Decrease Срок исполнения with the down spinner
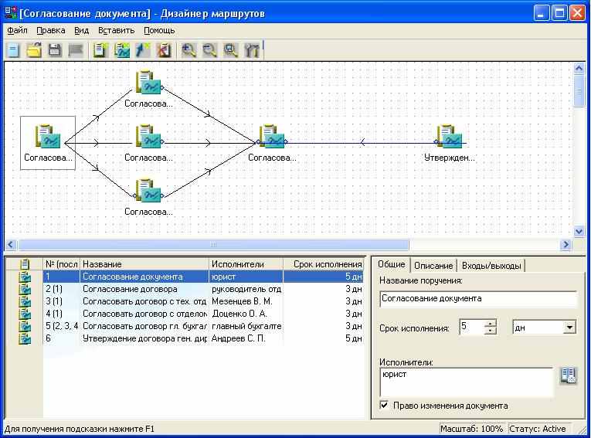This screenshot has width=591, height=438. point(491,331)
